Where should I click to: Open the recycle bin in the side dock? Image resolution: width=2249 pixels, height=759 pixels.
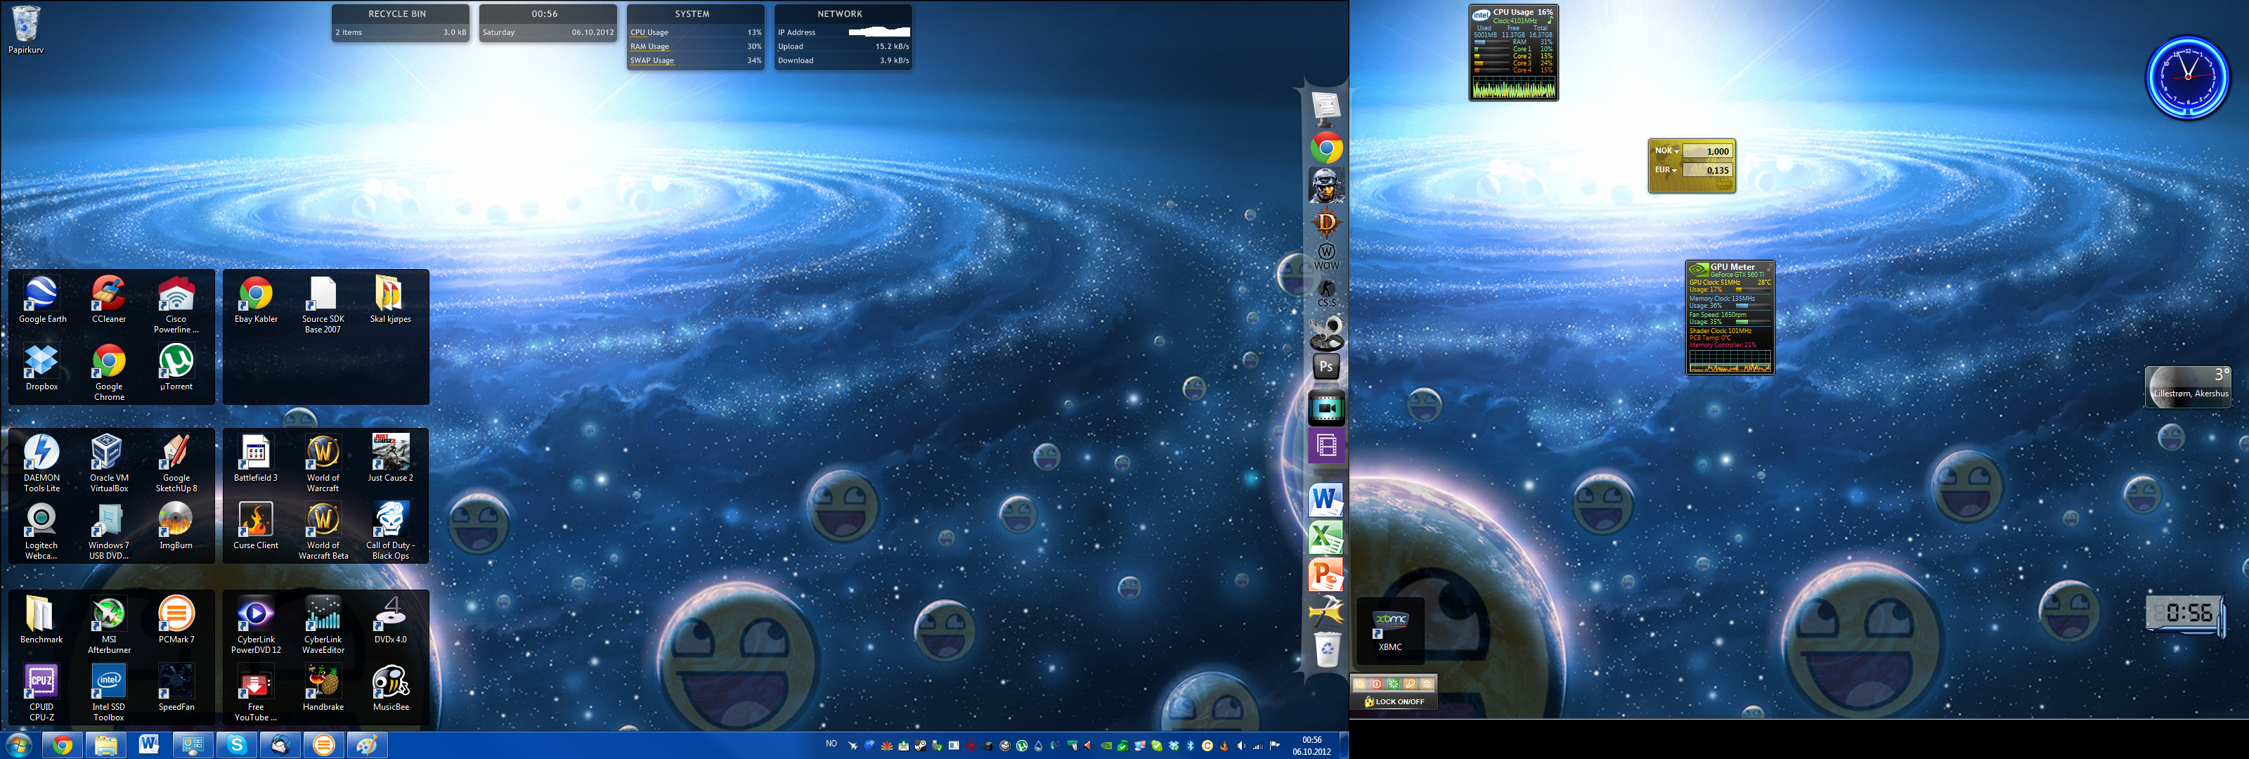click(1327, 649)
